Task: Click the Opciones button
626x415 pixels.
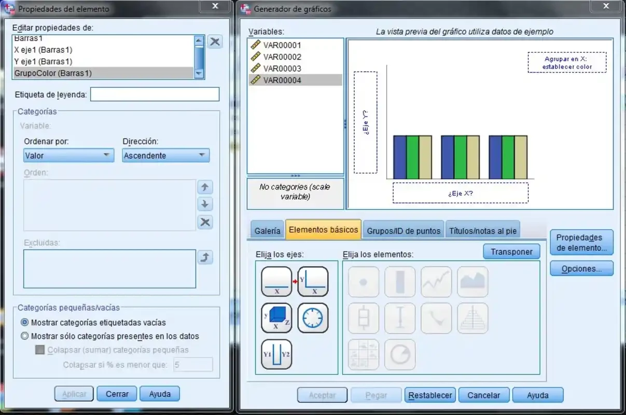Action: [582, 269]
